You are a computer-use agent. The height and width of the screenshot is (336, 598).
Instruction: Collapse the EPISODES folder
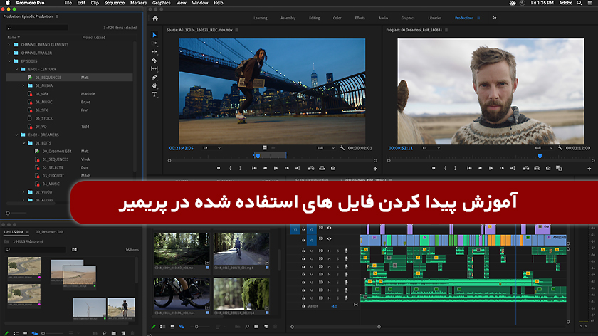click(9, 61)
